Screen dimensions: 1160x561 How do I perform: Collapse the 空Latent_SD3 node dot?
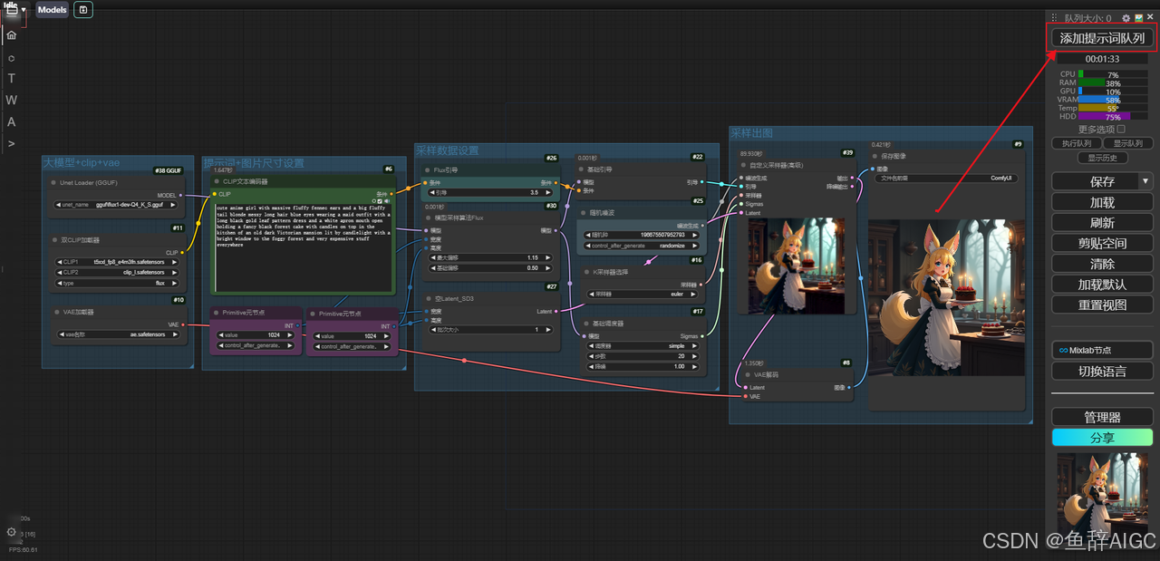pos(427,298)
